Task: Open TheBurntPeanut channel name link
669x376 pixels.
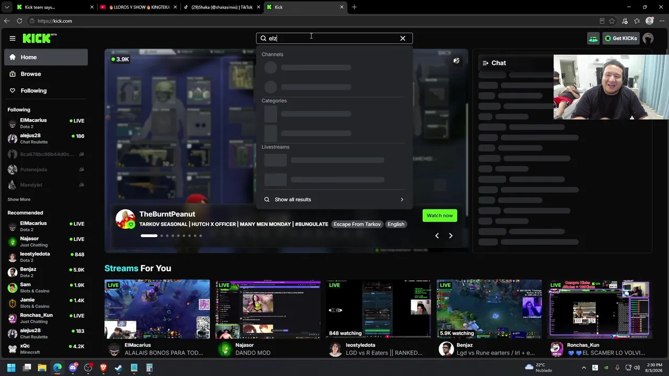Action: (167, 214)
